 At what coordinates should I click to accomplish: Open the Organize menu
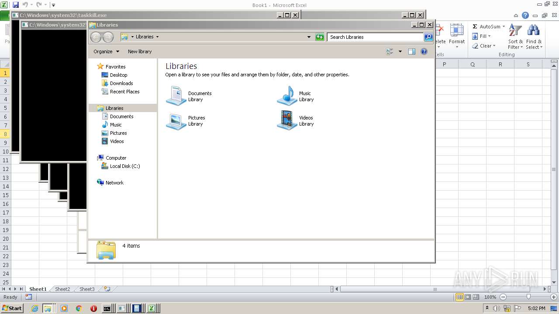coord(106,51)
